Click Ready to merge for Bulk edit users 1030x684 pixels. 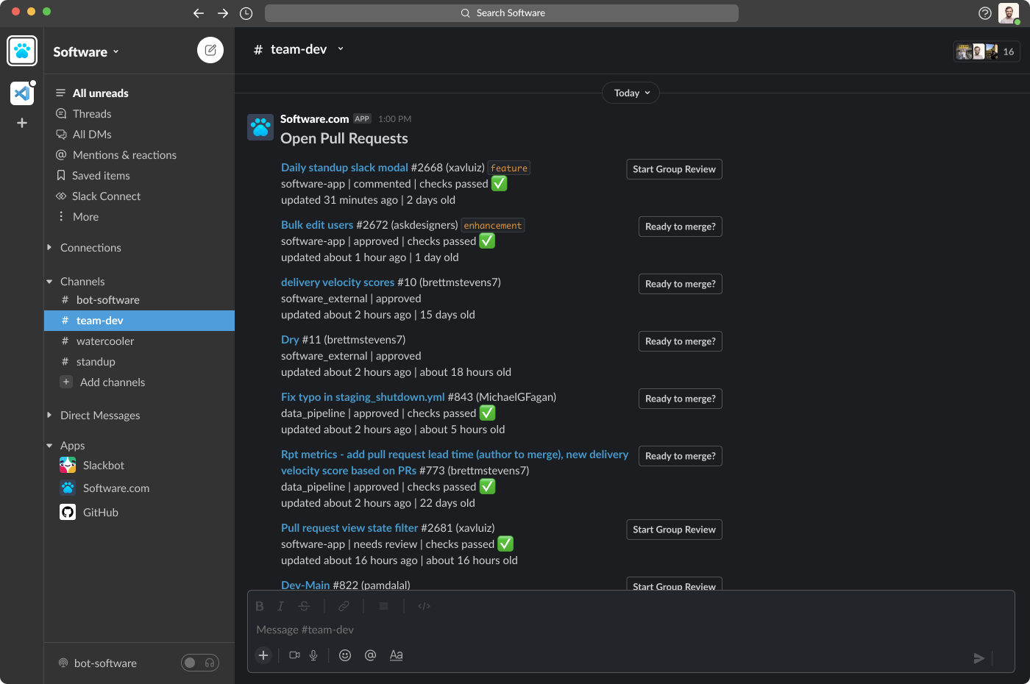point(681,227)
